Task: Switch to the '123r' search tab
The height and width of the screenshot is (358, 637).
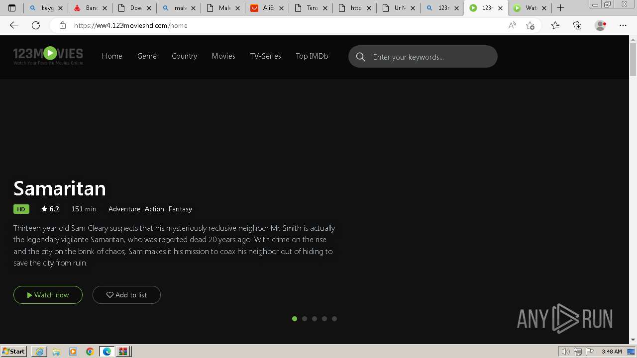Action: click(x=439, y=8)
